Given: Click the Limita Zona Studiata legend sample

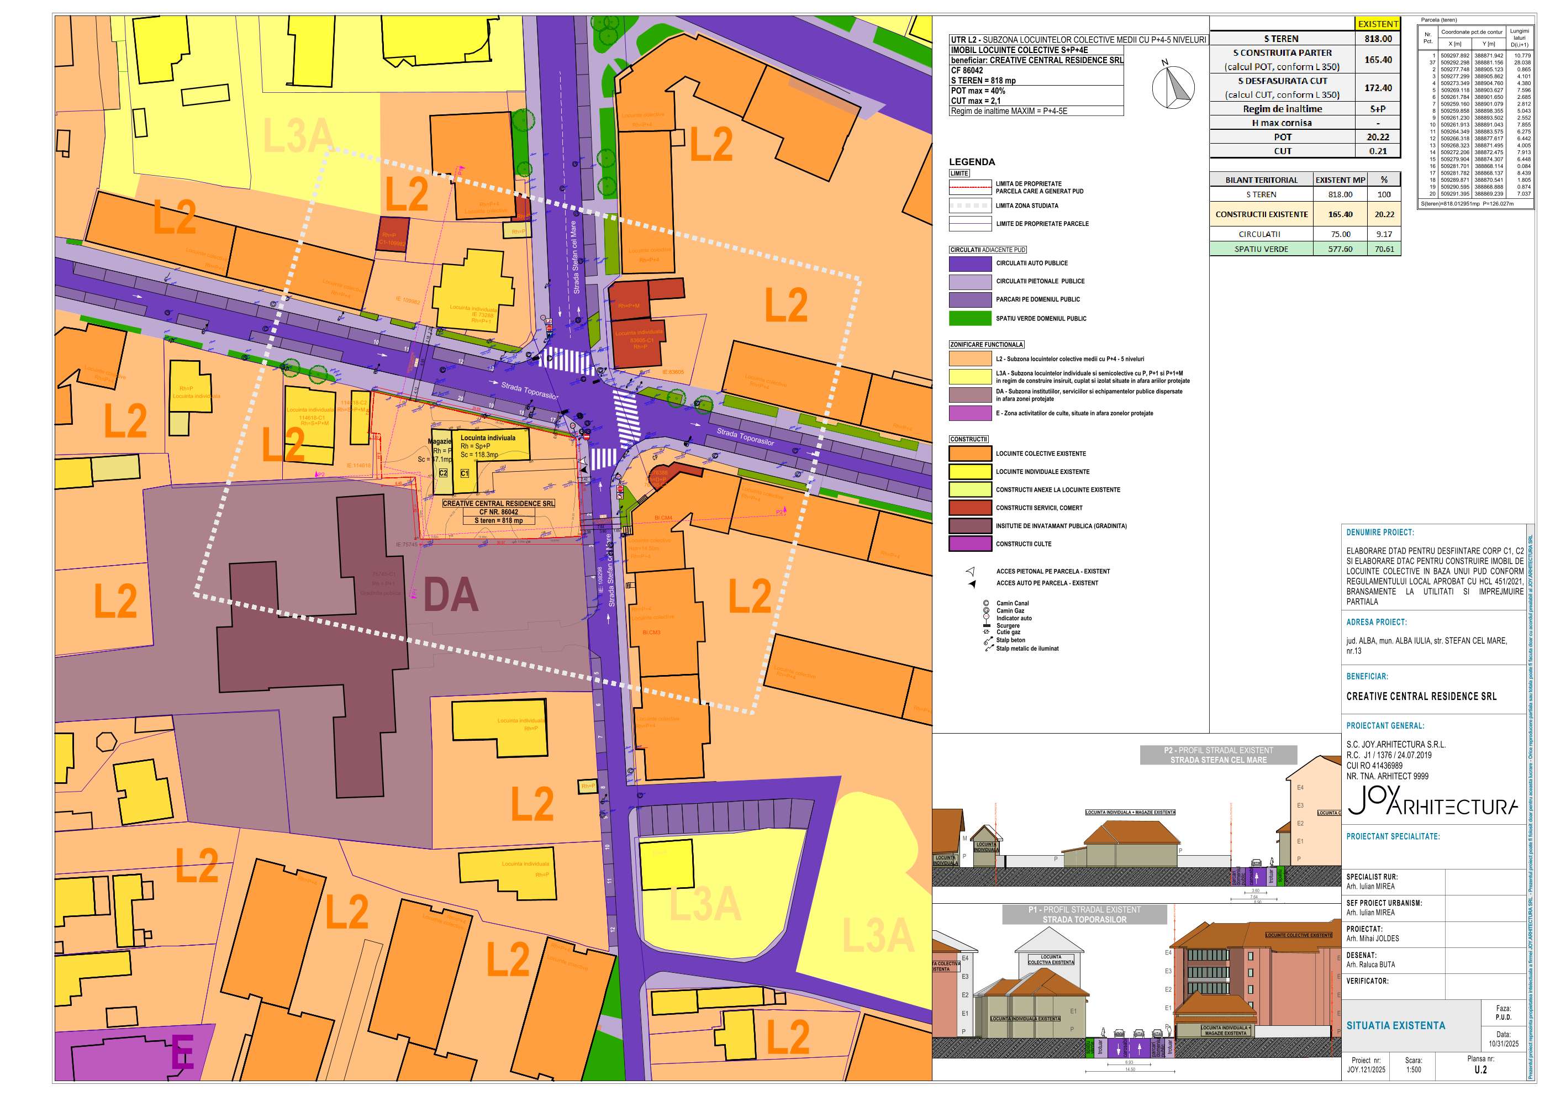Looking at the screenshot, I should pyautogui.click(x=970, y=206).
